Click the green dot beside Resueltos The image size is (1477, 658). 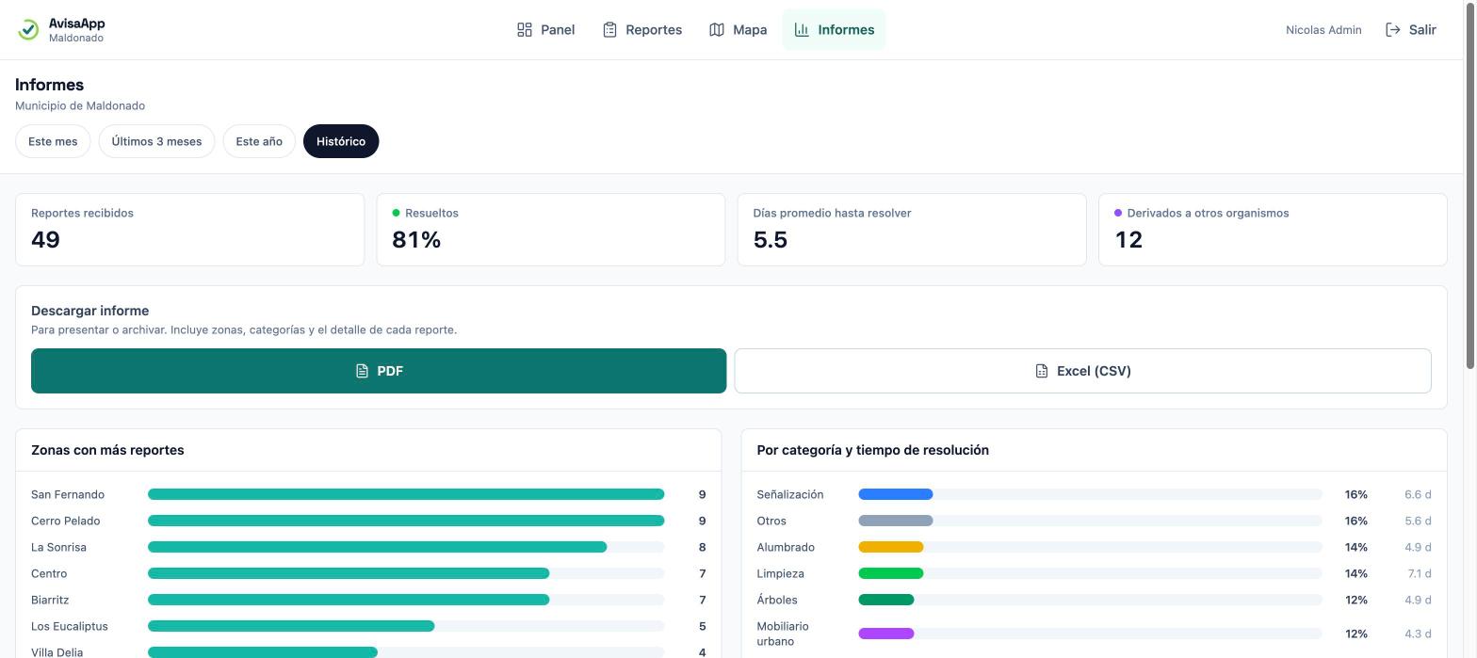(396, 213)
